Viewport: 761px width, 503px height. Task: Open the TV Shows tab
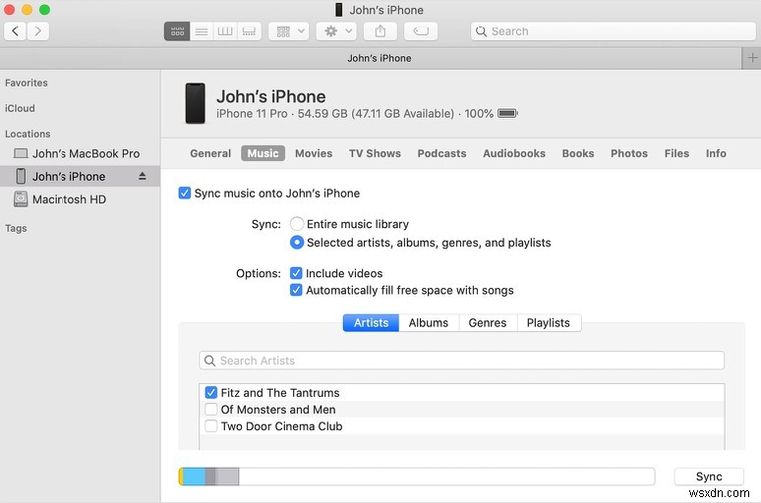click(375, 153)
